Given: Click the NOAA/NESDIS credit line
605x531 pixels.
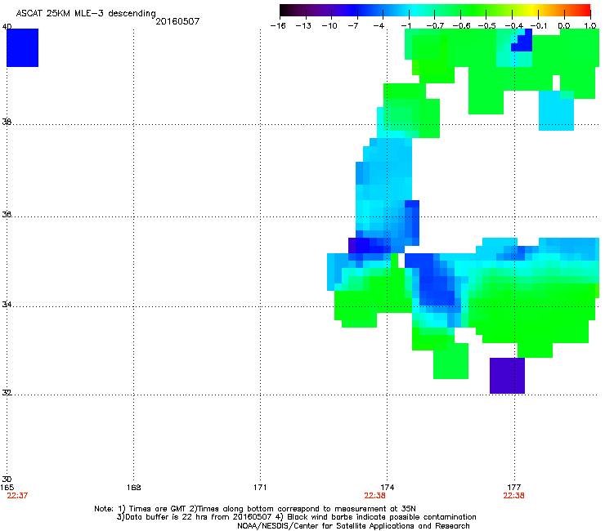Looking at the screenshot, I should click(x=353, y=526).
